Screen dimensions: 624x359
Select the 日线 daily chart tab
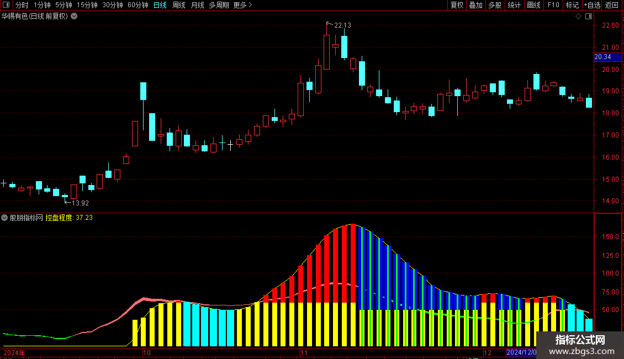pos(160,5)
